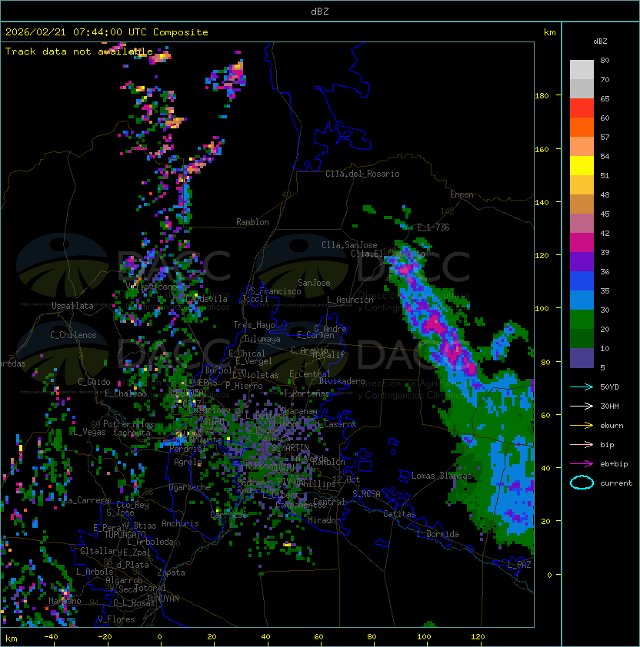Viewport: 640px width, 647px height.
Task: Click the red 60-65 dBZ color swatch
Action: 582,108
